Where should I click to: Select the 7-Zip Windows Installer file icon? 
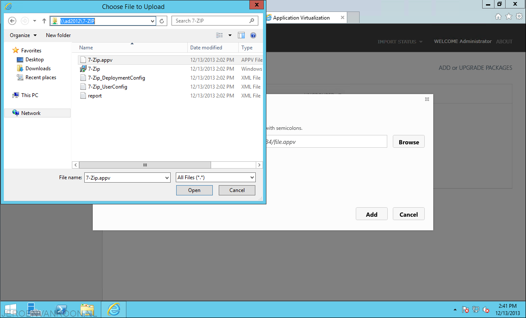click(83, 69)
